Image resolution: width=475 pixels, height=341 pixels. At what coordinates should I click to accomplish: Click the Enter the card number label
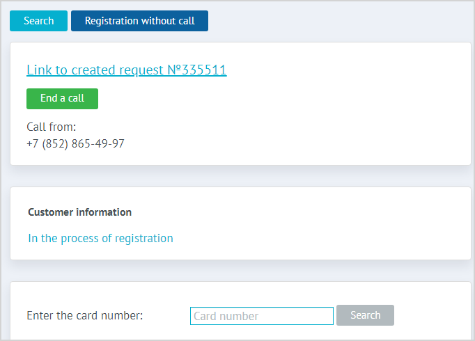coord(84,315)
